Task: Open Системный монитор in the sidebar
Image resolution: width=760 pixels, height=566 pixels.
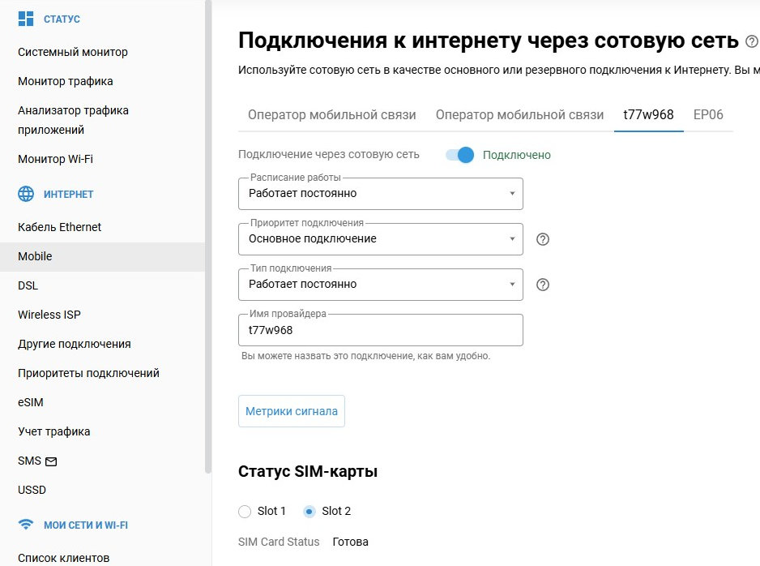Action: pyautogui.click(x=73, y=52)
